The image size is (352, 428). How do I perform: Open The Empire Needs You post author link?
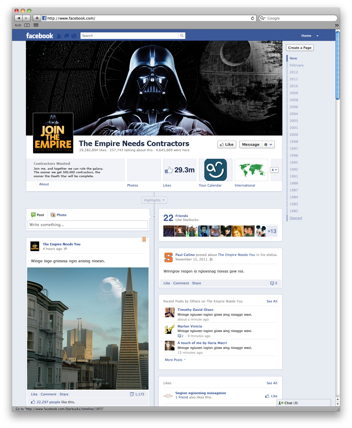(x=61, y=244)
